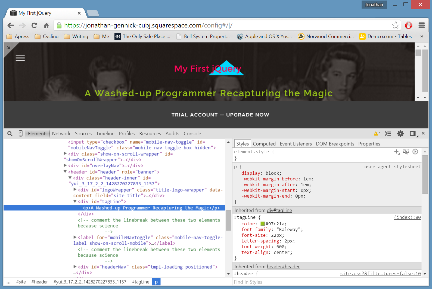Add a new style rule plus icon
Screen dimensions: 432x289
397,152
